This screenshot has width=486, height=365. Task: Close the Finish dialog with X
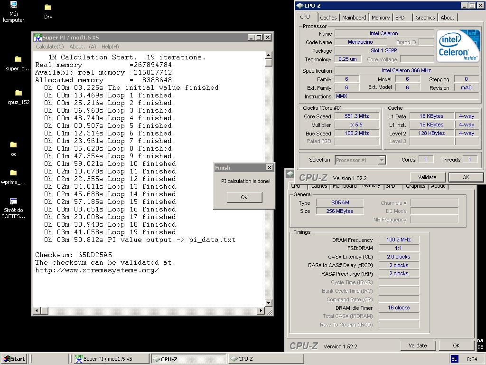tap(270, 168)
